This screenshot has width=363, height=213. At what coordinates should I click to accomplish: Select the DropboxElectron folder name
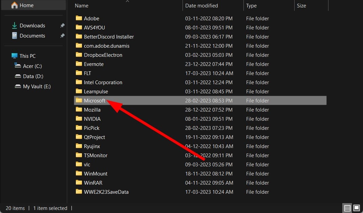tap(103, 55)
